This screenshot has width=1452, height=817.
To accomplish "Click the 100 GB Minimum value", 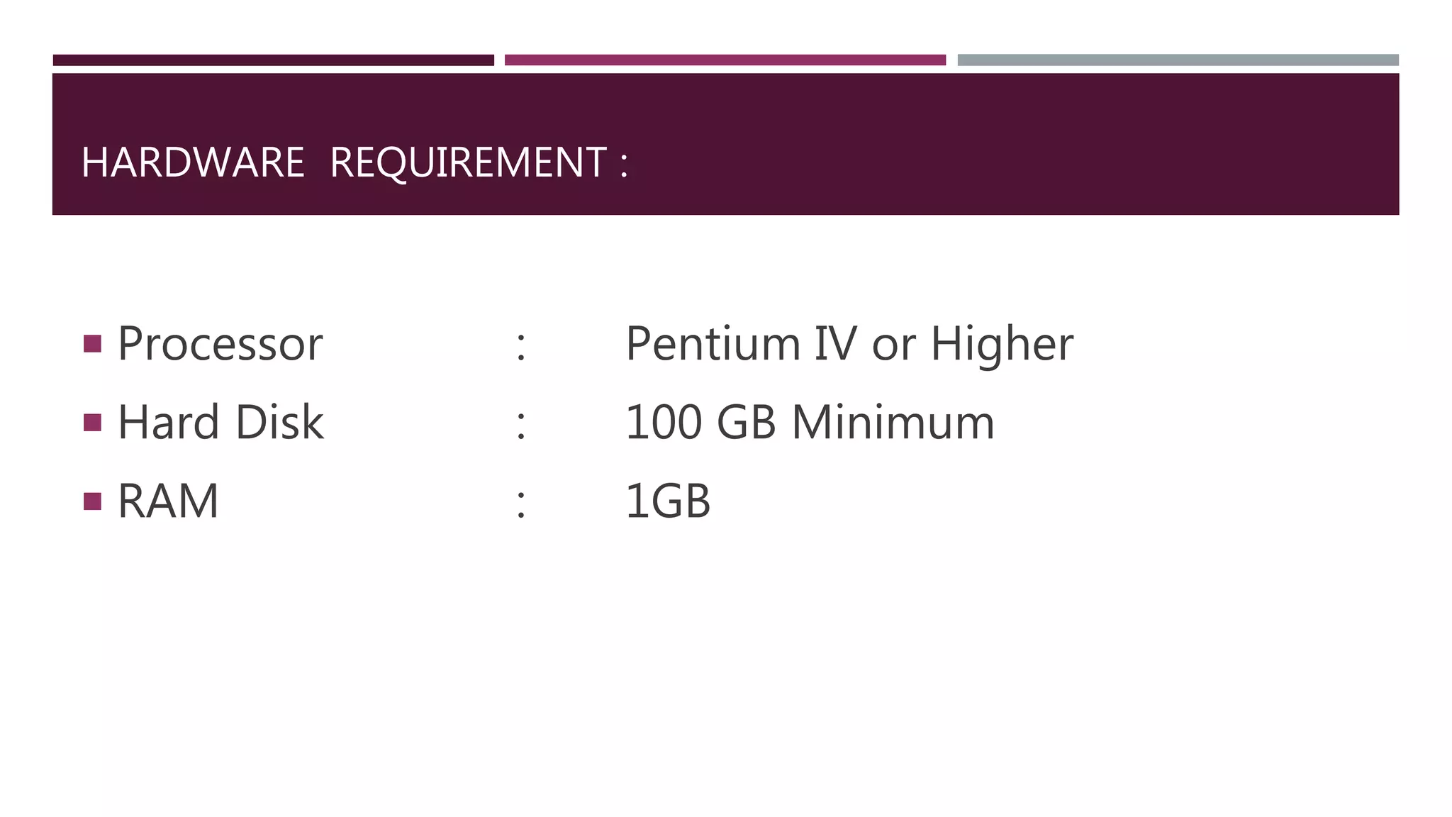I will [x=810, y=423].
